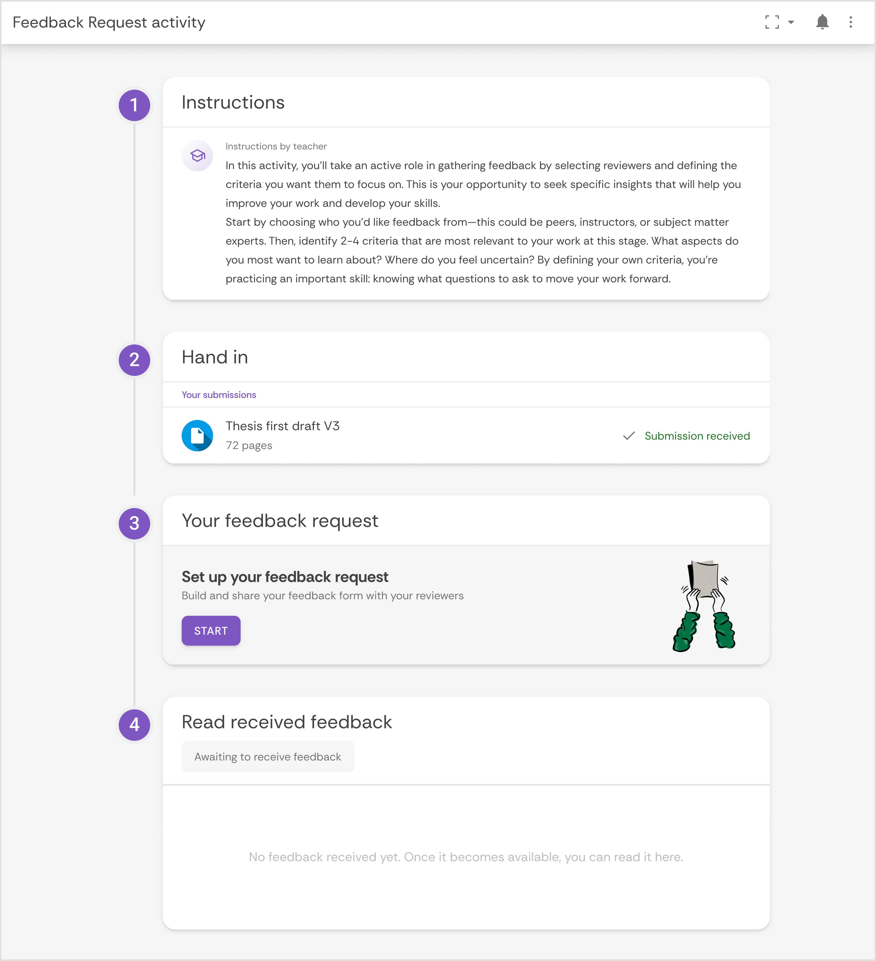Open the notifications bell icon
Image resolution: width=876 pixels, height=961 pixels.
pyautogui.click(x=823, y=22)
